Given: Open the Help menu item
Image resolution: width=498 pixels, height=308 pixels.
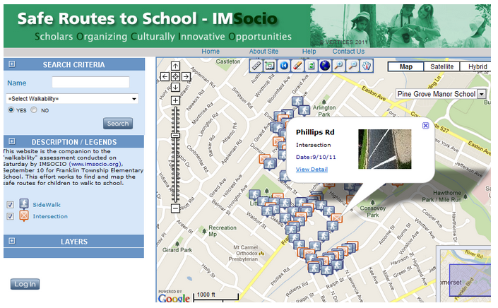Looking at the screenshot, I should tap(309, 52).
